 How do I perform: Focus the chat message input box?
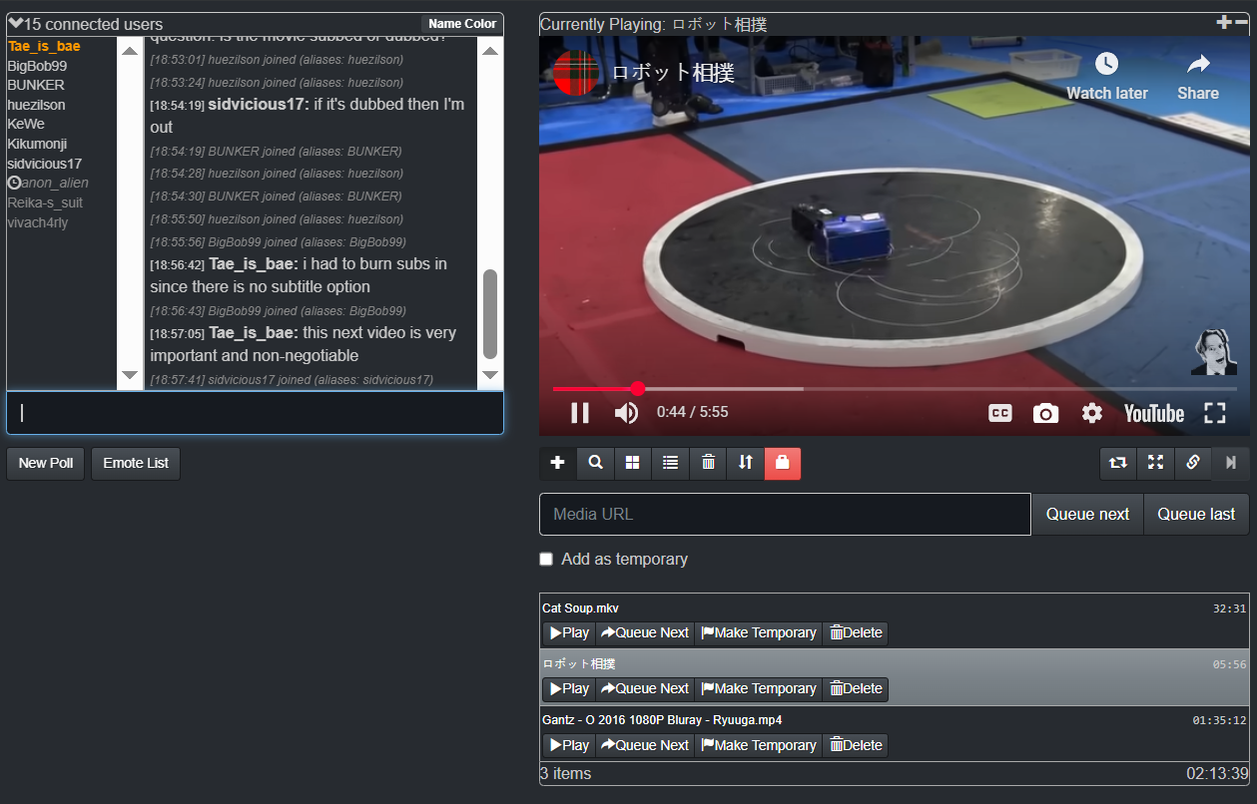point(255,413)
